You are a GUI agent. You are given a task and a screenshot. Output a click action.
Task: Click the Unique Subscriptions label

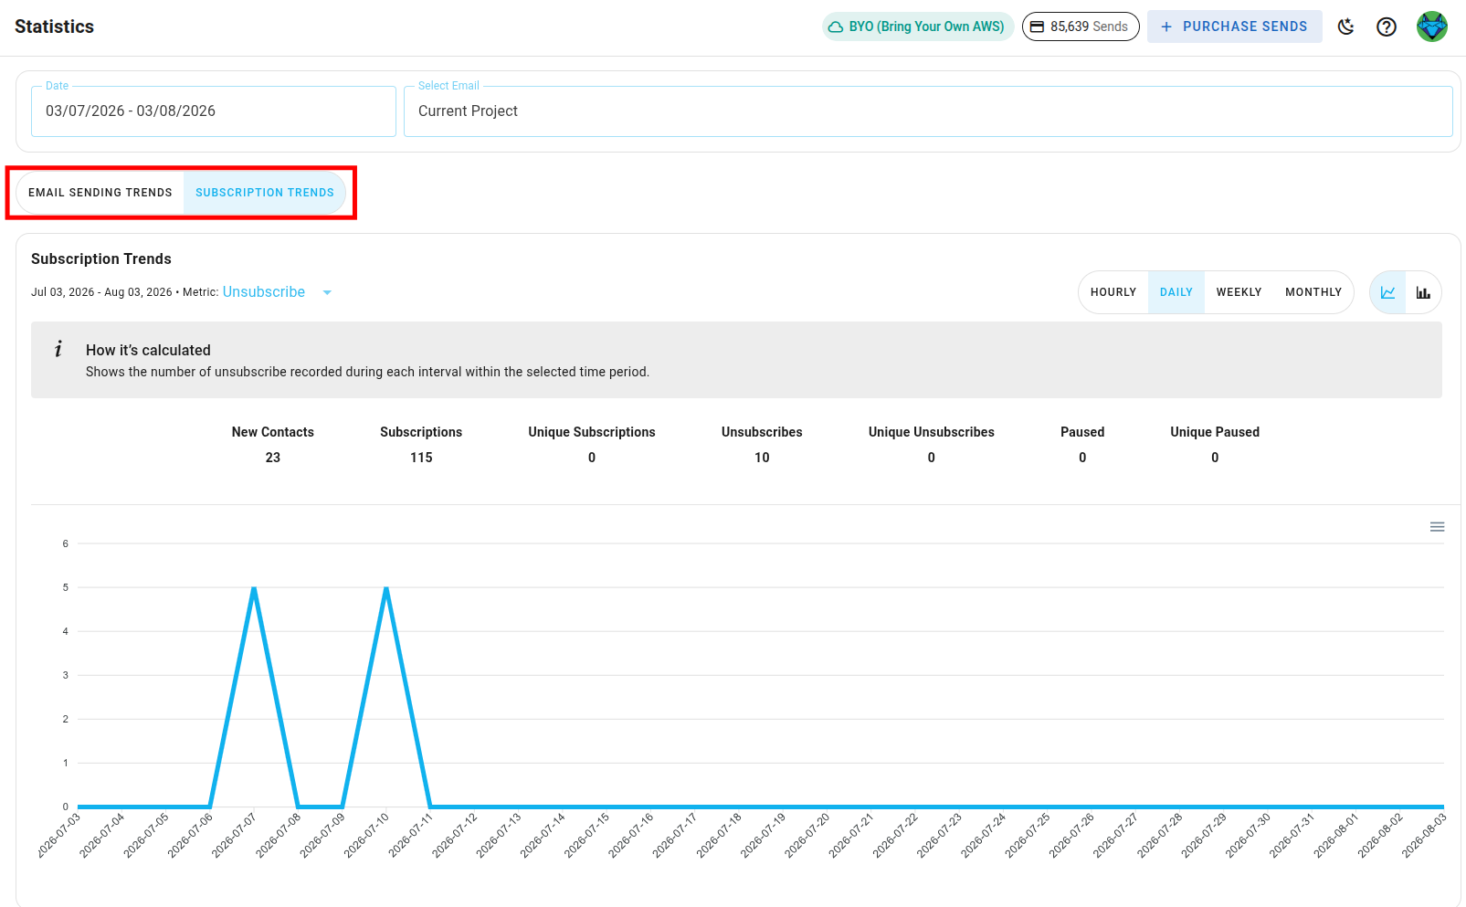point(592,432)
